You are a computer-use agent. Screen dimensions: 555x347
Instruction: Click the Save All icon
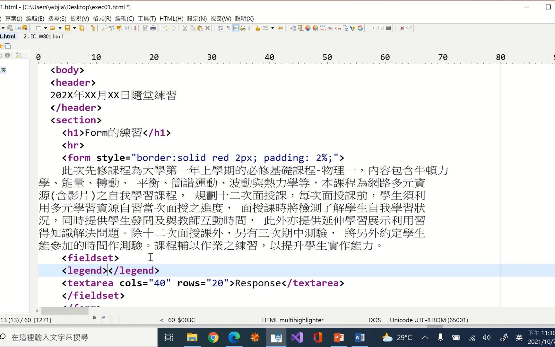pos(82,28)
